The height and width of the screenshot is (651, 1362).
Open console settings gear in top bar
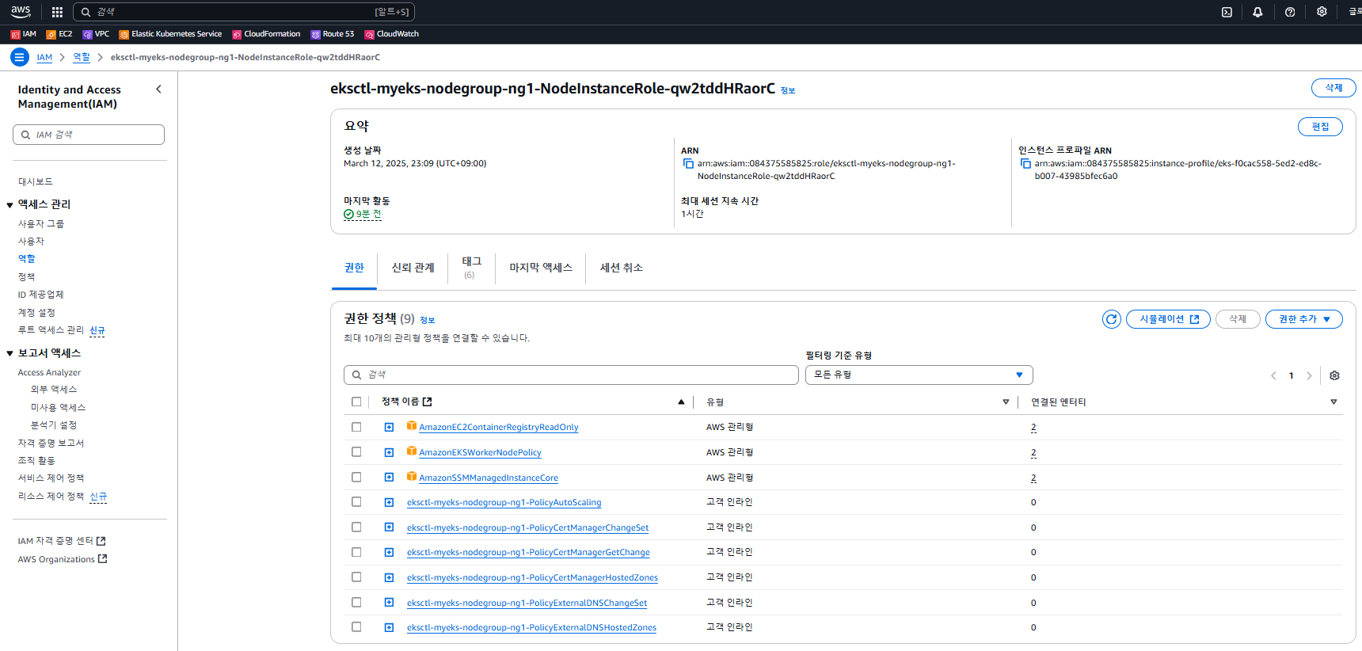(x=1322, y=12)
